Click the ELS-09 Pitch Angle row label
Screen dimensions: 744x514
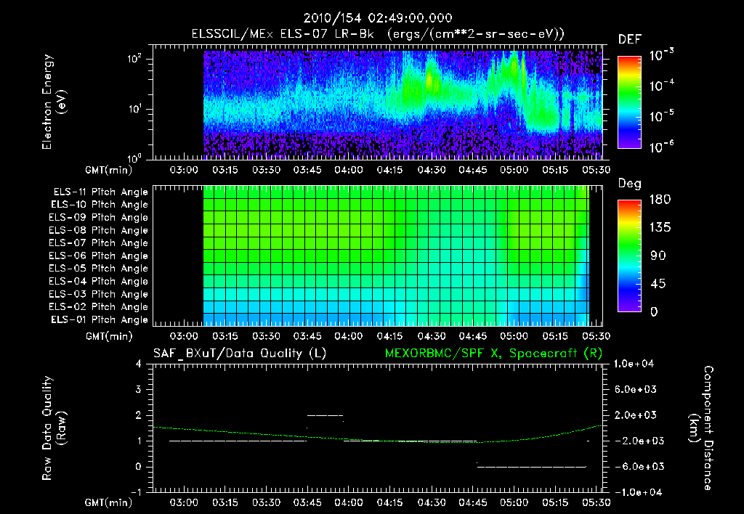[x=99, y=218]
